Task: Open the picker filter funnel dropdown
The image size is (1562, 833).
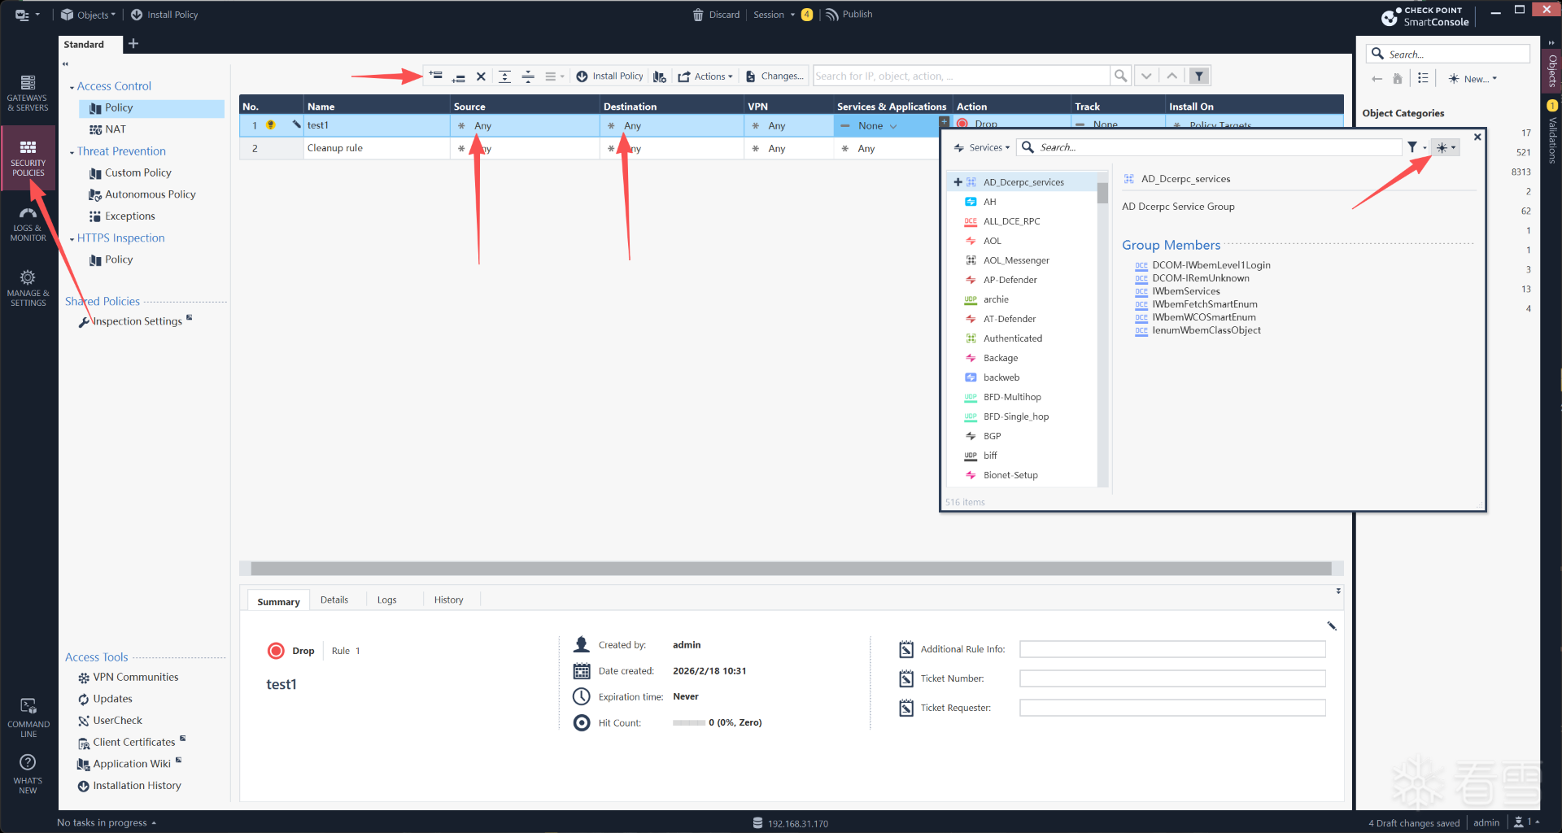Action: pyautogui.click(x=1416, y=147)
